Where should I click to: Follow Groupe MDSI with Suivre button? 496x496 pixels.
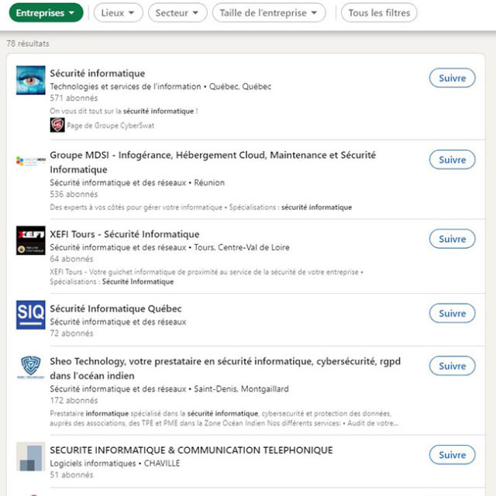[453, 160]
